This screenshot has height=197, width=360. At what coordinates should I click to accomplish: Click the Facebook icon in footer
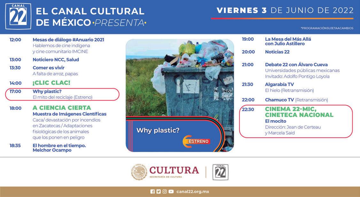pos(152,192)
